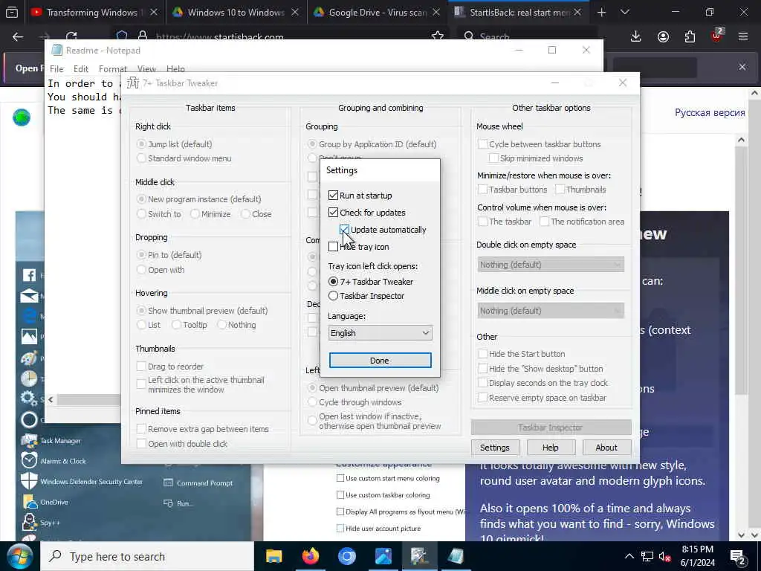The height and width of the screenshot is (571, 761).
Task: Uncheck Run at startup
Action: point(333,196)
